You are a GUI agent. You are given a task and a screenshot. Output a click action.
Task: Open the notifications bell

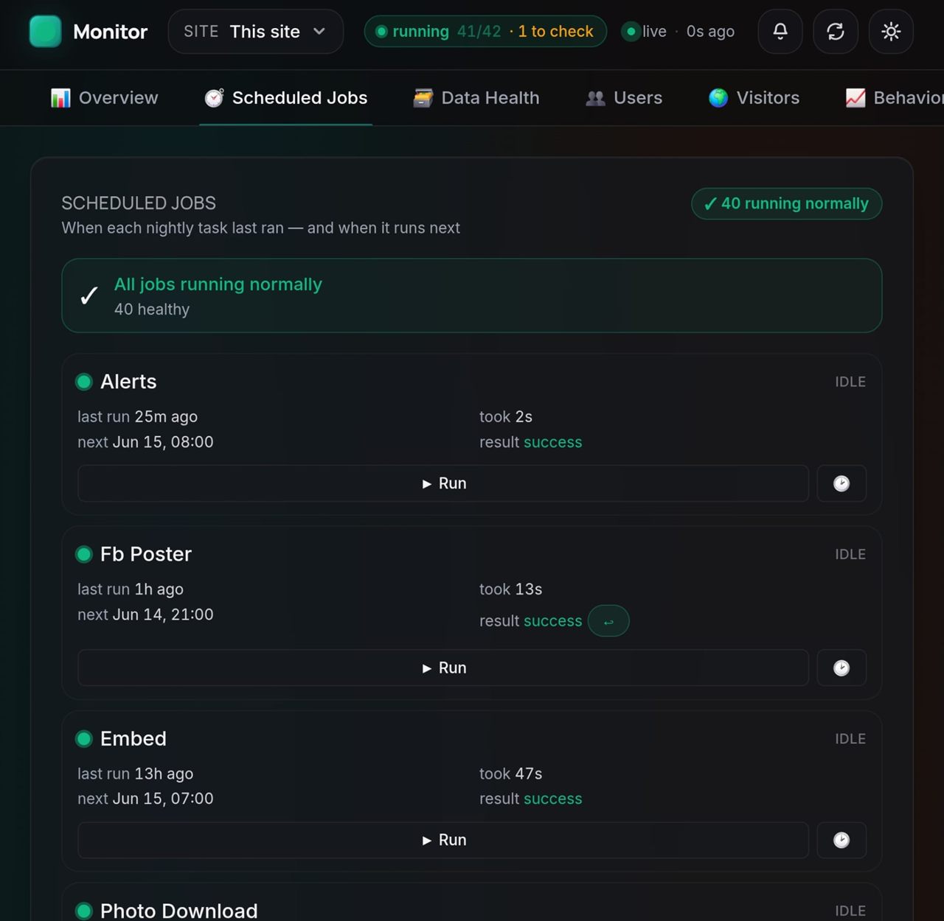point(780,32)
